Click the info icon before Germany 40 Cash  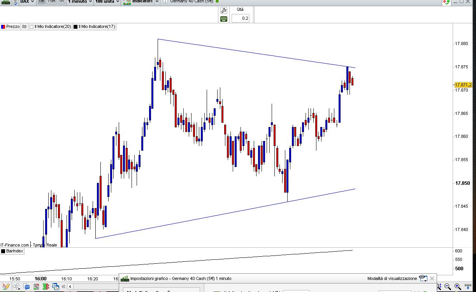165,2
